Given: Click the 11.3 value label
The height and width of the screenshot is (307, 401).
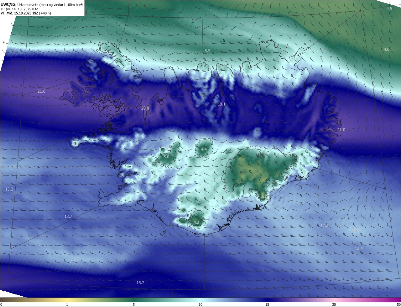Looking at the screenshot, I should point(75,259).
